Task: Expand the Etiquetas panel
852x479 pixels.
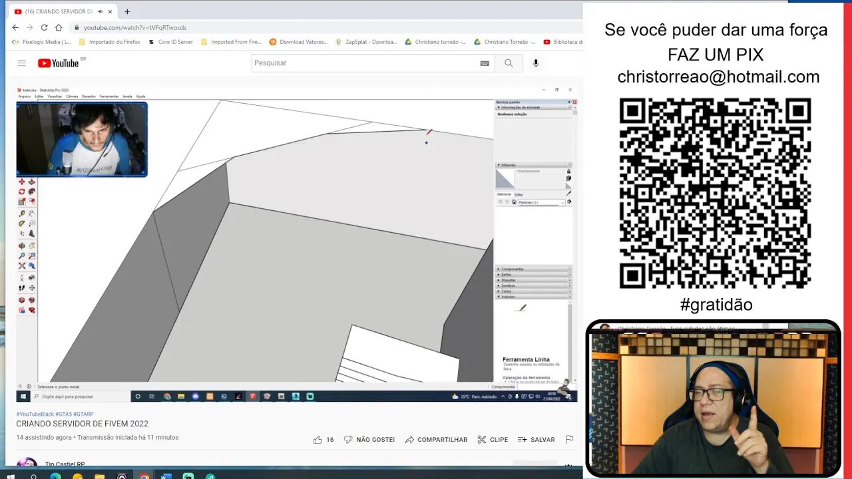Action: click(533, 280)
